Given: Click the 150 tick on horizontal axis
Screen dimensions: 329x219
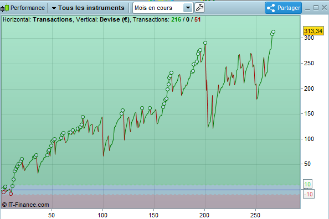Looking at the screenshot, I should point(153,215).
